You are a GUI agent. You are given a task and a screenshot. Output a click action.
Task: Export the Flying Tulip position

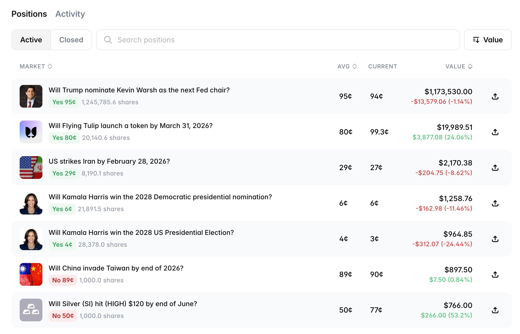[495, 132]
